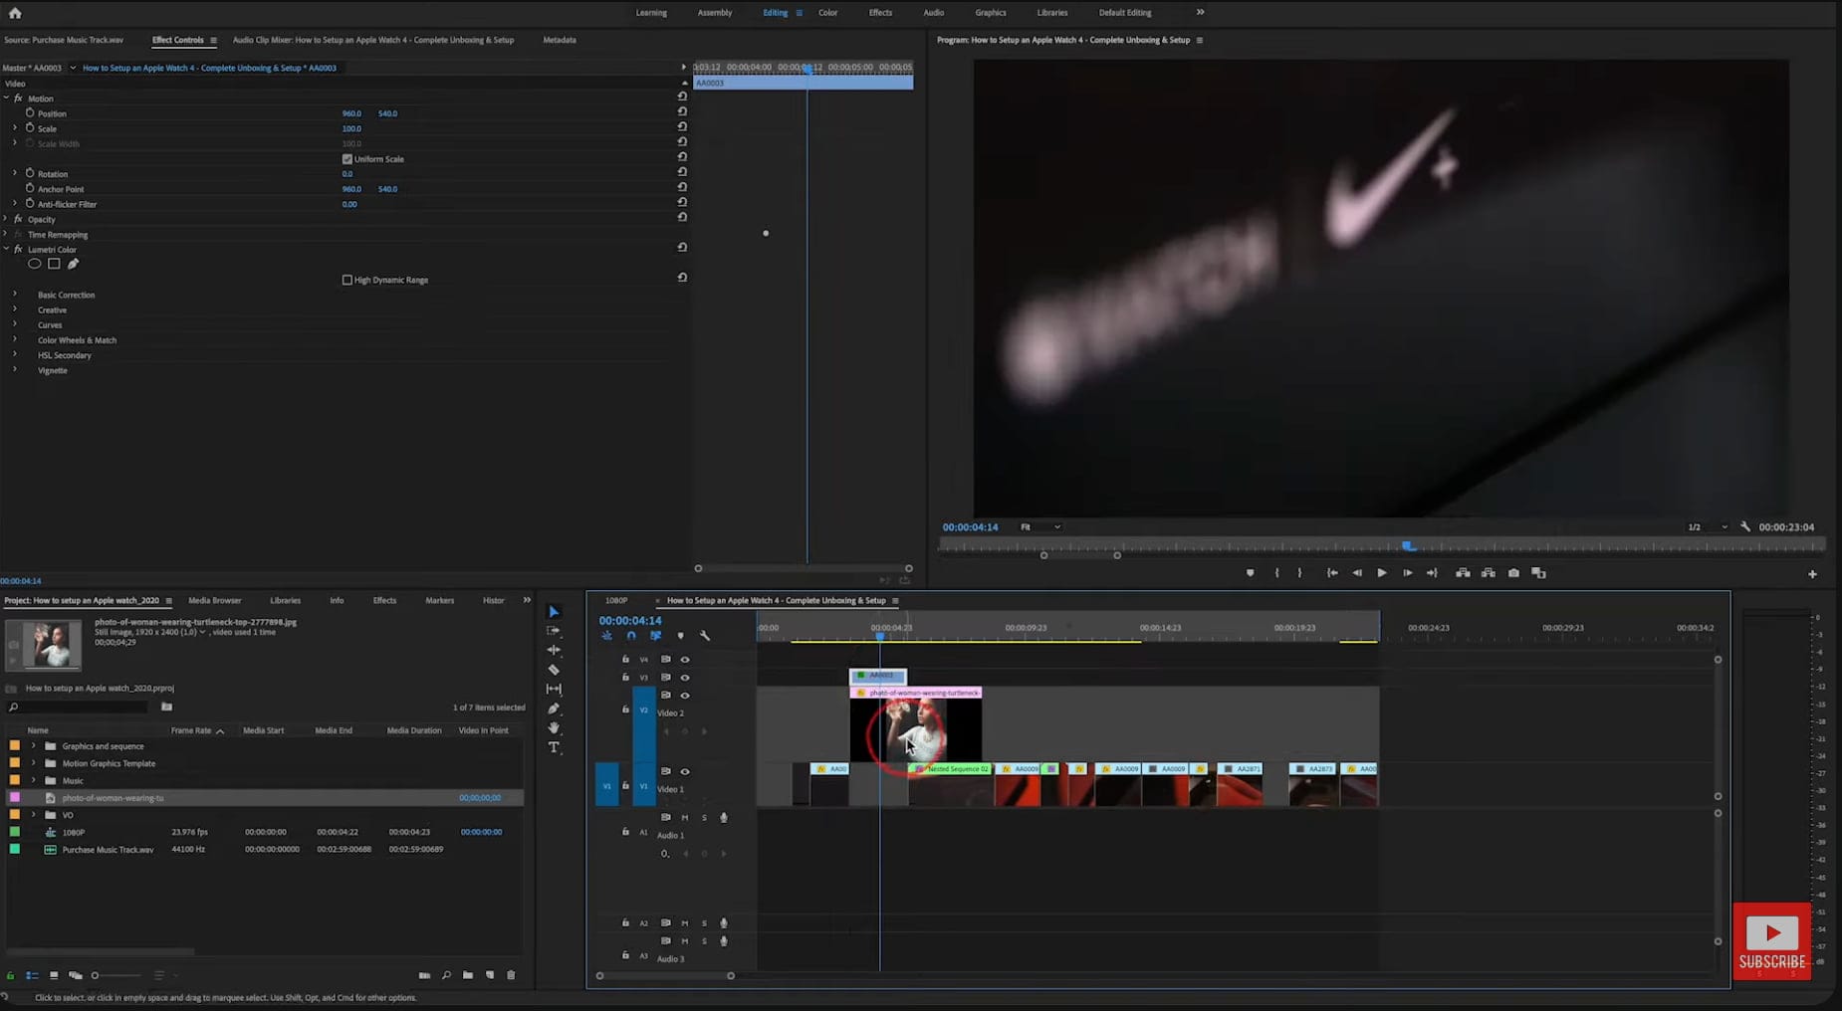Viewport: 1842px width, 1011px height.
Task: Add marker in timeline panel
Action: click(680, 636)
